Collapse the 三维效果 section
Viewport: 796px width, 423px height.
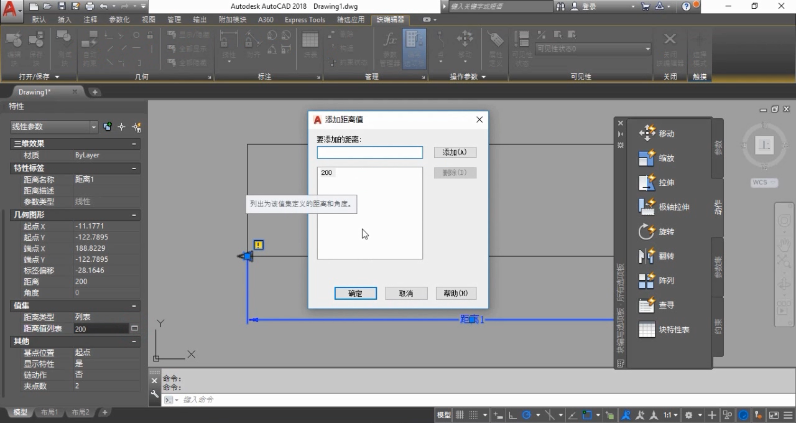click(x=134, y=144)
